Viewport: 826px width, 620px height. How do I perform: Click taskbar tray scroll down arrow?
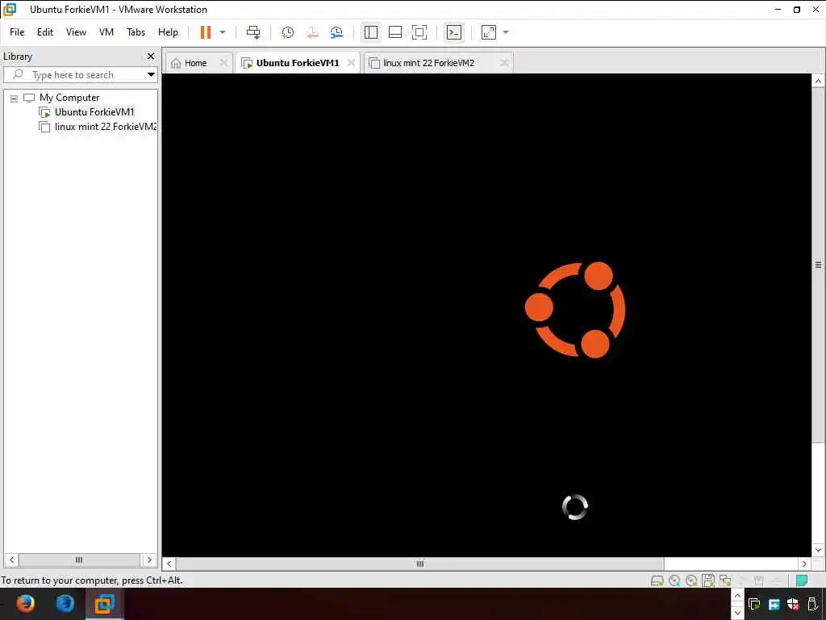737,613
